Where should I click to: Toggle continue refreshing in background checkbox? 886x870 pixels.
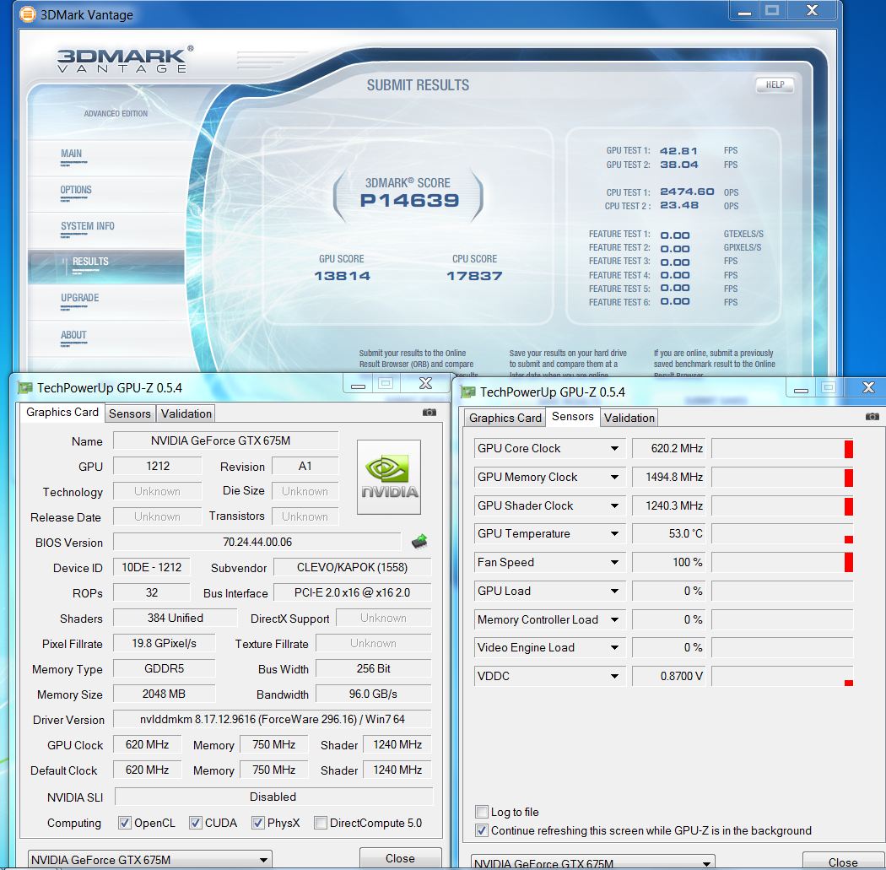pyautogui.click(x=482, y=830)
